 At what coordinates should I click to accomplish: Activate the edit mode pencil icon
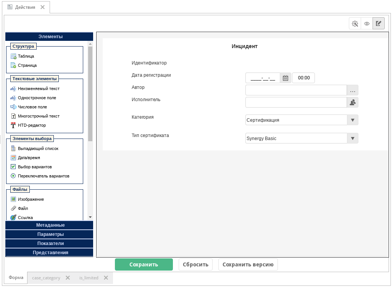pos(379,24)
